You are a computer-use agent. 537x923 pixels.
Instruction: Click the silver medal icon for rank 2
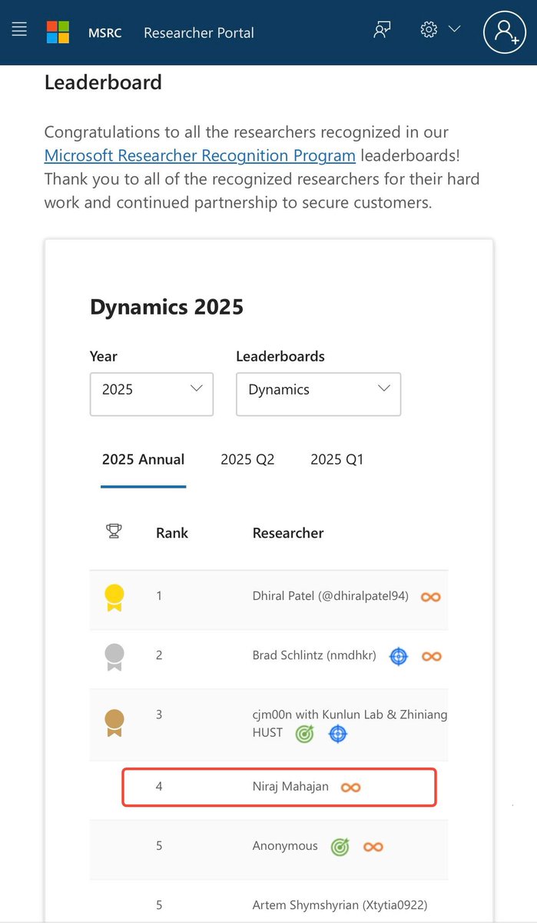[114, 657]
